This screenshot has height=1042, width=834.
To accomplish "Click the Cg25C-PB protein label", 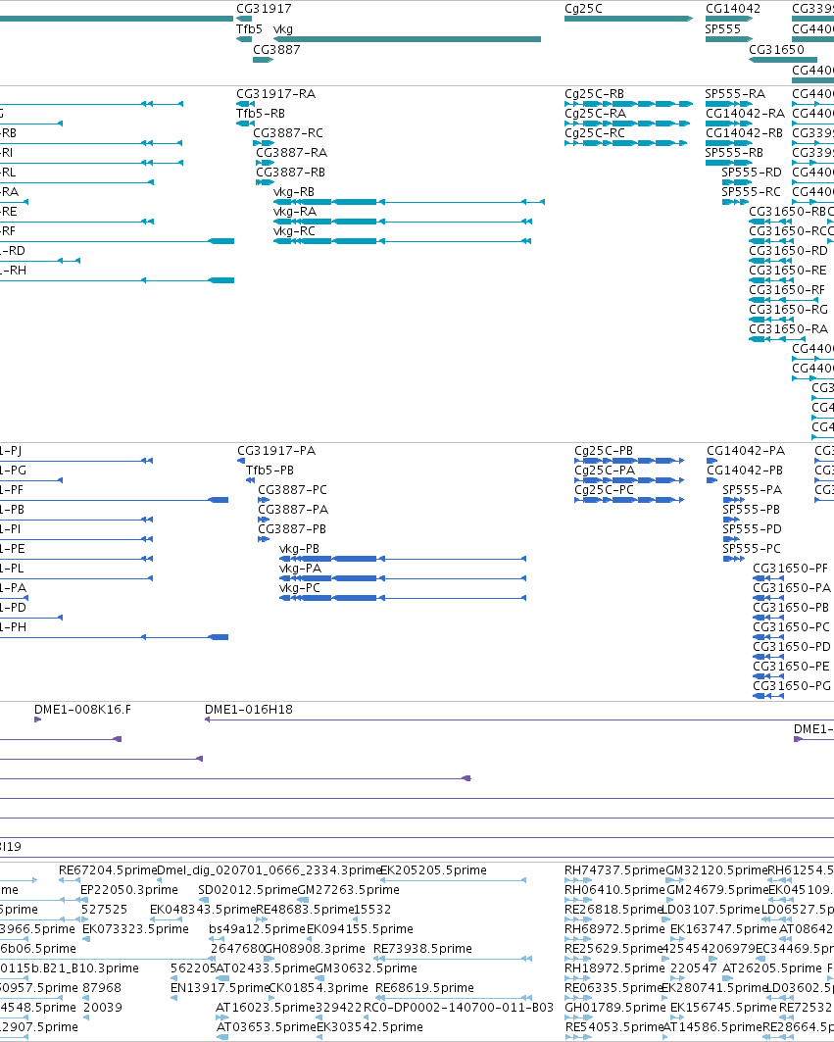I will coord(604,451).
